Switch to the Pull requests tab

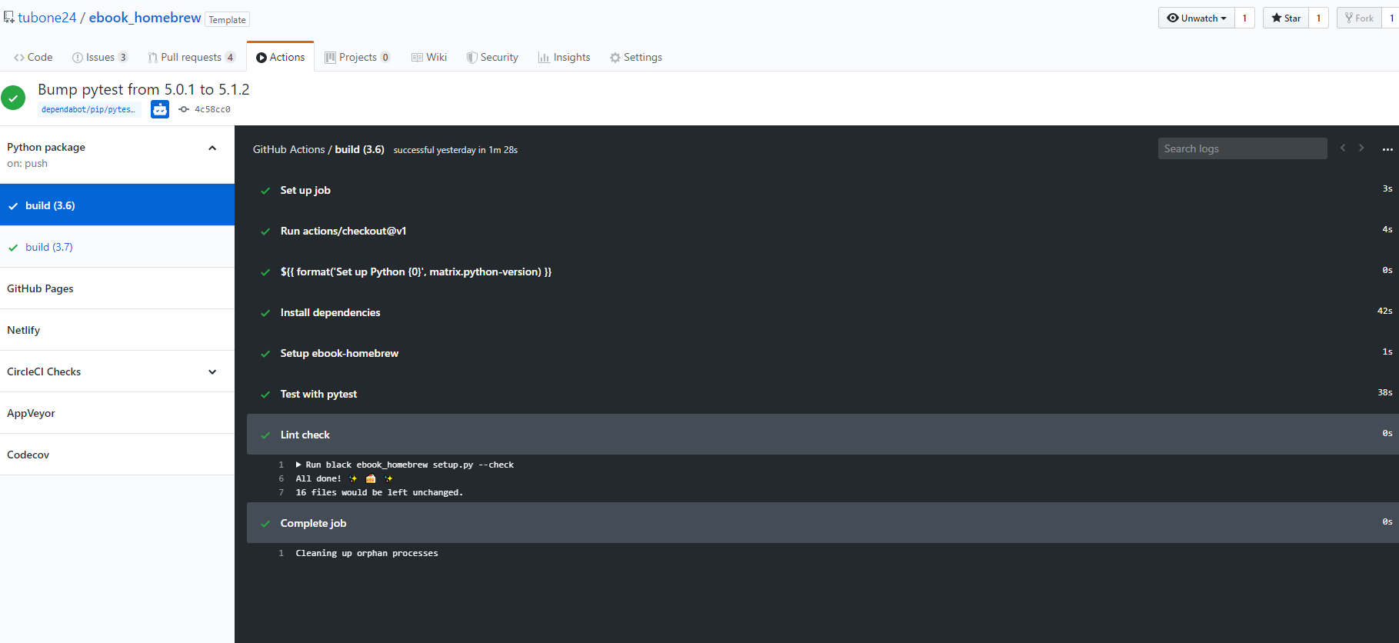[191, 57]
